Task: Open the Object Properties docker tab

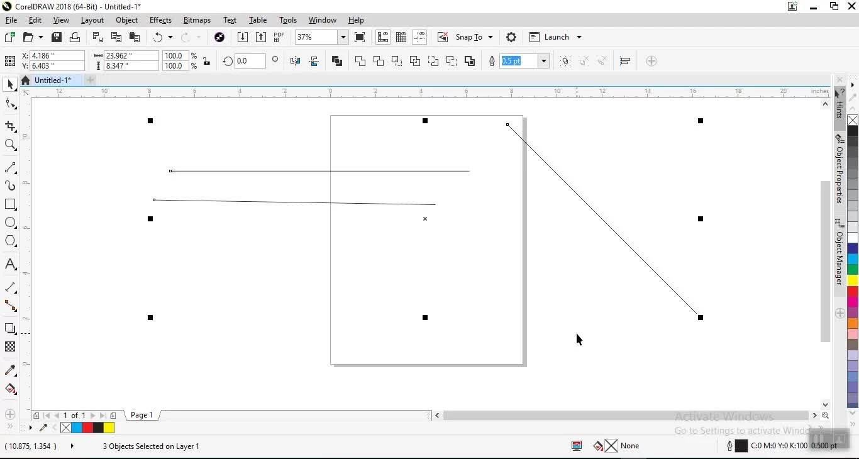Action: pos(840,168)
